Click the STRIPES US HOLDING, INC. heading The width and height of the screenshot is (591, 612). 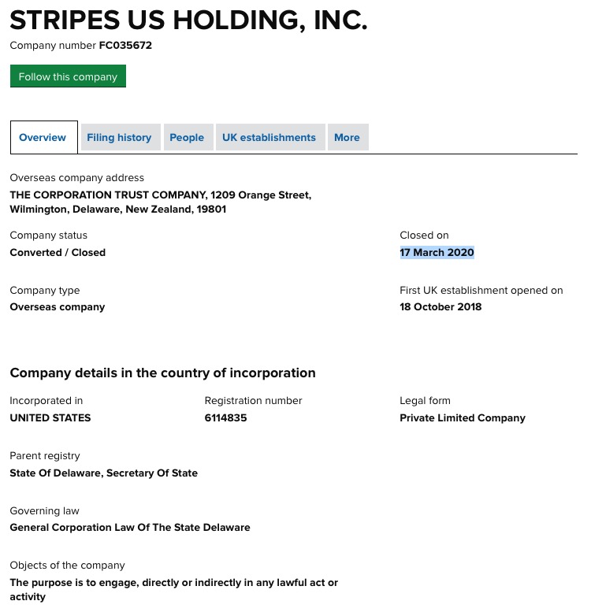tap(188, 20)
